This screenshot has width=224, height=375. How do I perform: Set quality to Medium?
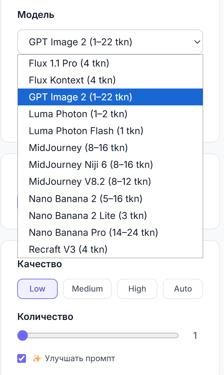(x=87, y=289)
